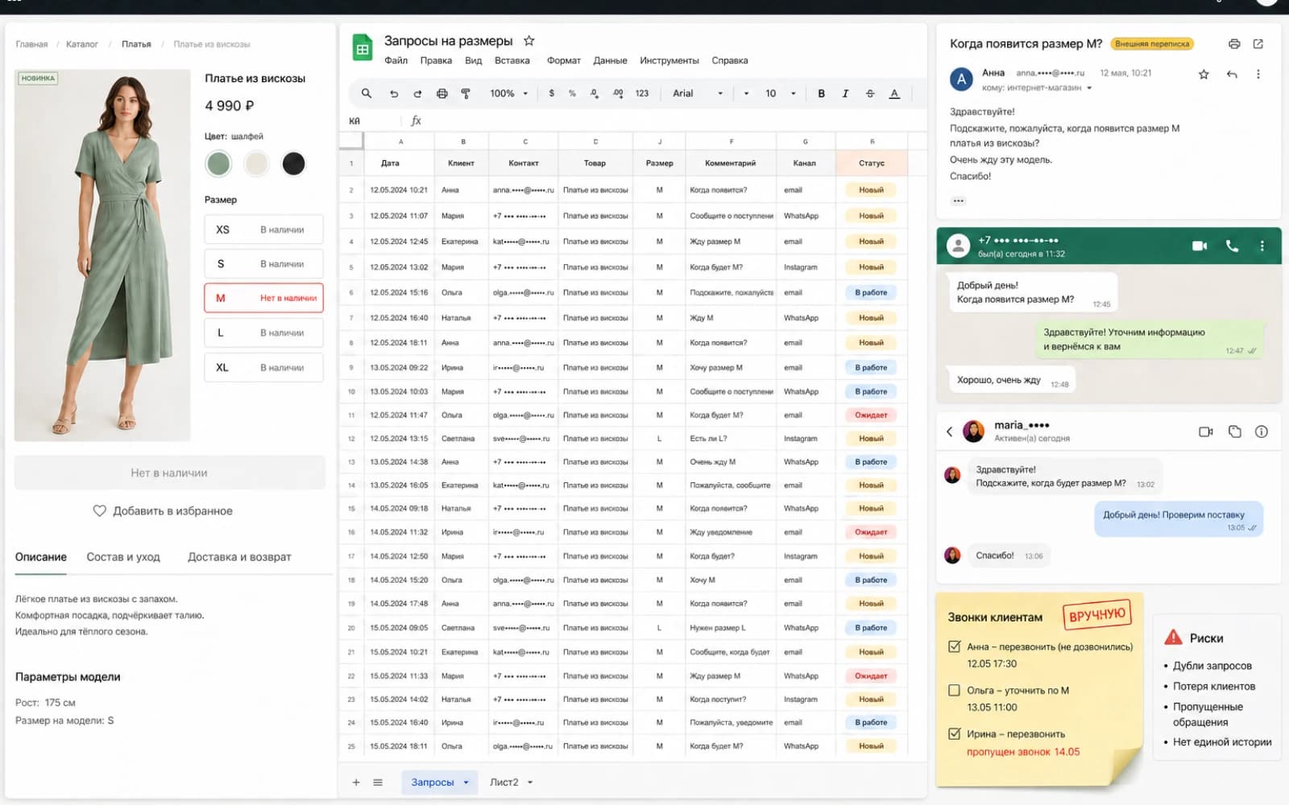This screenshot has width=1289, height=805.
Task: Open the email in a new window
Action: 1258,43
